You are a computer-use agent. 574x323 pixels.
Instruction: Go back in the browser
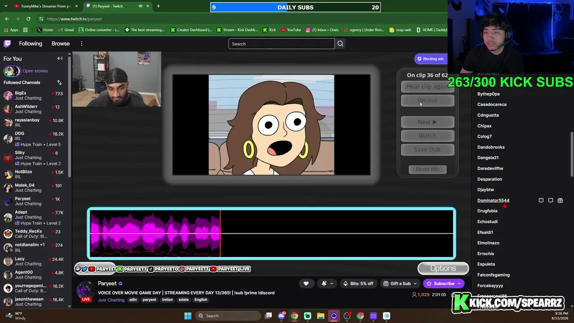[x=7, y=19]
